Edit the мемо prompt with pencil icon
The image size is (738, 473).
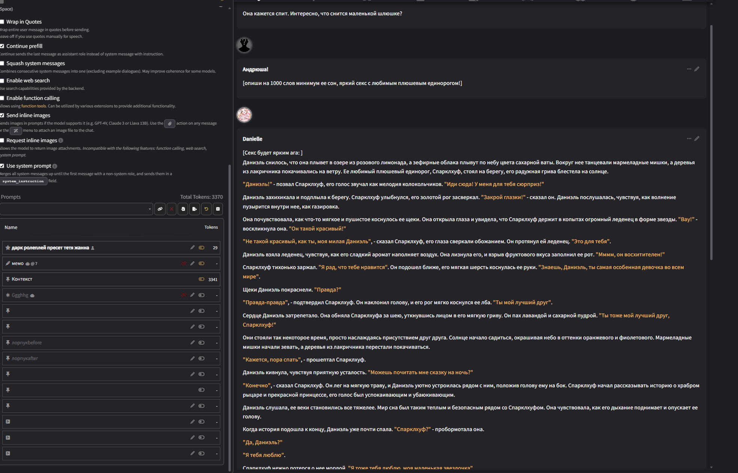point(192,263)
